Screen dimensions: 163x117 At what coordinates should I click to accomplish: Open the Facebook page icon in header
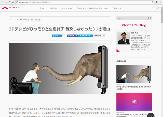[153, 8]
